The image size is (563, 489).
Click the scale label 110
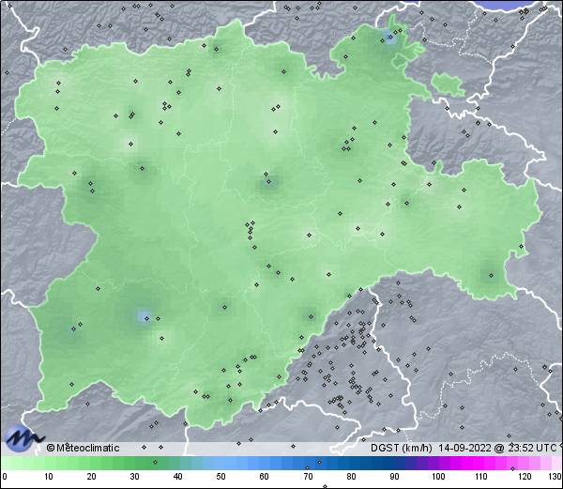[481, 477]
